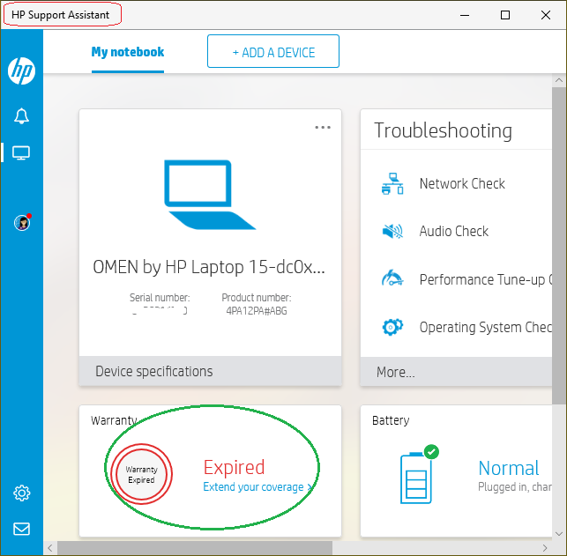Click the + ADD A DEVICE button

273,51
